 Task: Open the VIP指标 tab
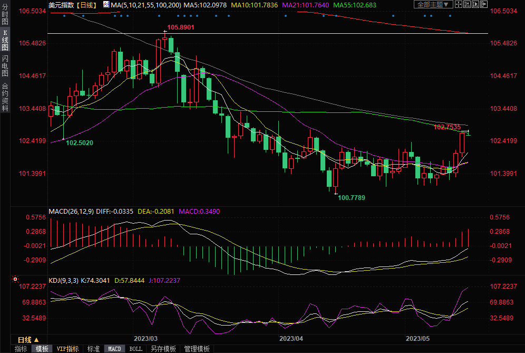(x=67, y=349)
